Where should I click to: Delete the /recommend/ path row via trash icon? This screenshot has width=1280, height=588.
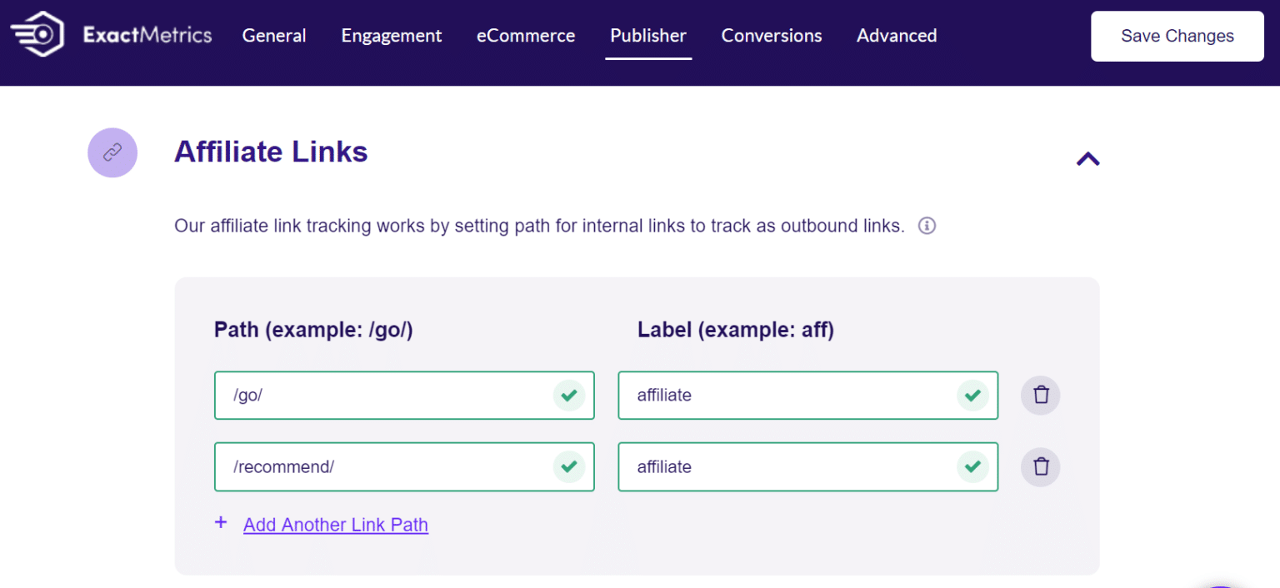coord(1040,466)
